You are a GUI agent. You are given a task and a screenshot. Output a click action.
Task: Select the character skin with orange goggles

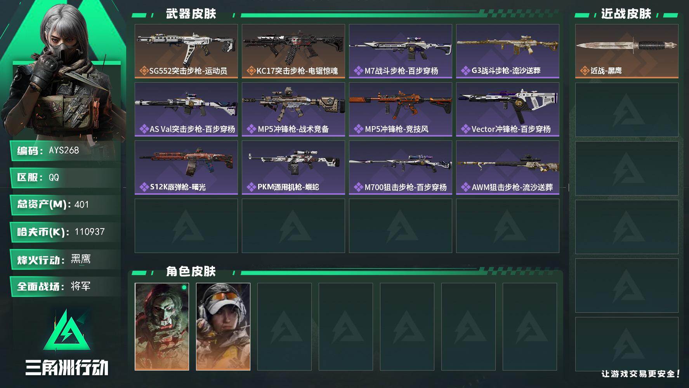click(223, 327)
